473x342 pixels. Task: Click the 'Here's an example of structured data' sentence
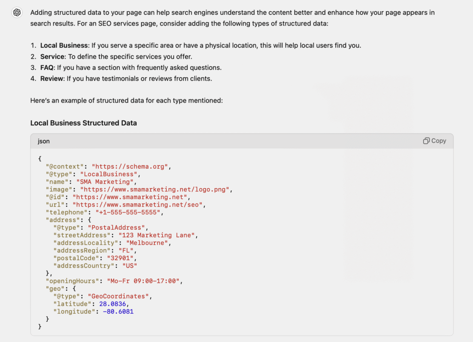[x=127, y=100]
